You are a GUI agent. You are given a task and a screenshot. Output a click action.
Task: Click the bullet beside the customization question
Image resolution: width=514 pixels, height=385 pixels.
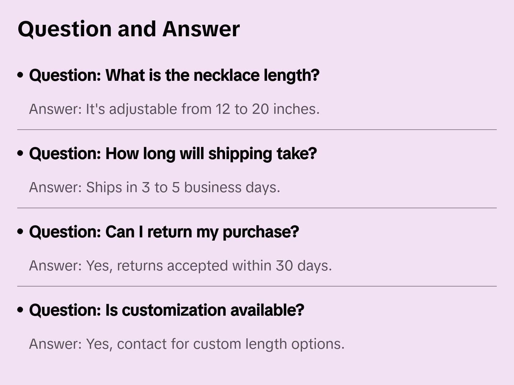tap(20, 310)
